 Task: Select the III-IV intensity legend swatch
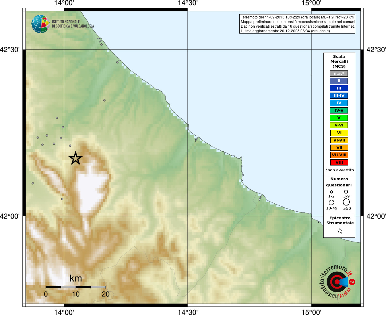click(x=339, y=96)
